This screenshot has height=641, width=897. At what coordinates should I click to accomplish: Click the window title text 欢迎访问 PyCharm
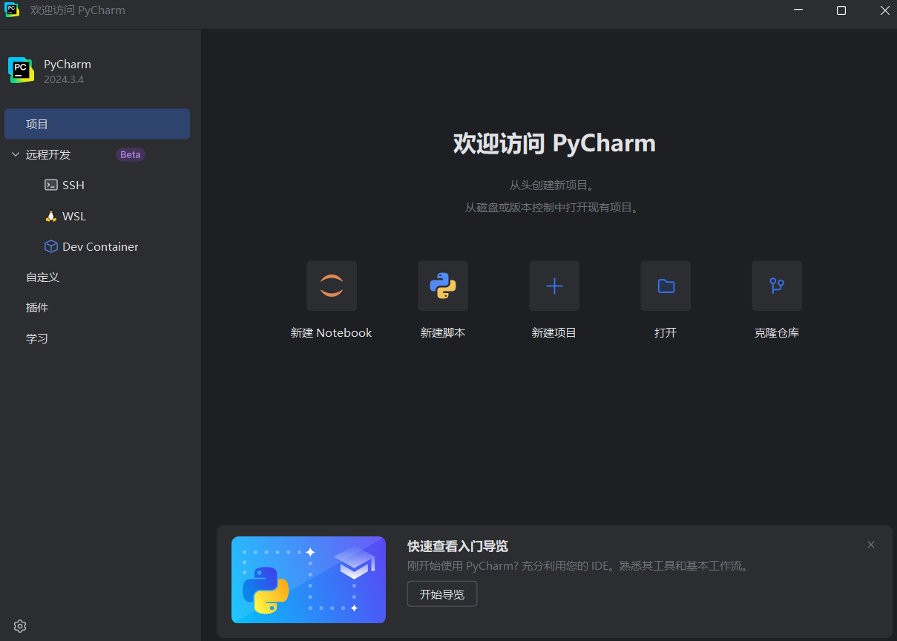pos(78,10)
